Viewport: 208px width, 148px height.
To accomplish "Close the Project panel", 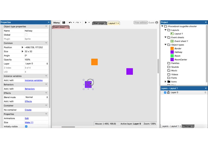I will [206, 22].
